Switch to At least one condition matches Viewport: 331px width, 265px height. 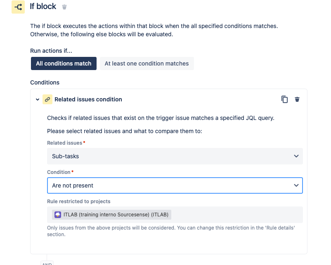(147, 63)
